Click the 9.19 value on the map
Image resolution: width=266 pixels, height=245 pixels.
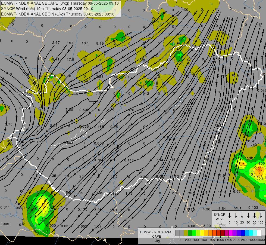click(100, 44)
